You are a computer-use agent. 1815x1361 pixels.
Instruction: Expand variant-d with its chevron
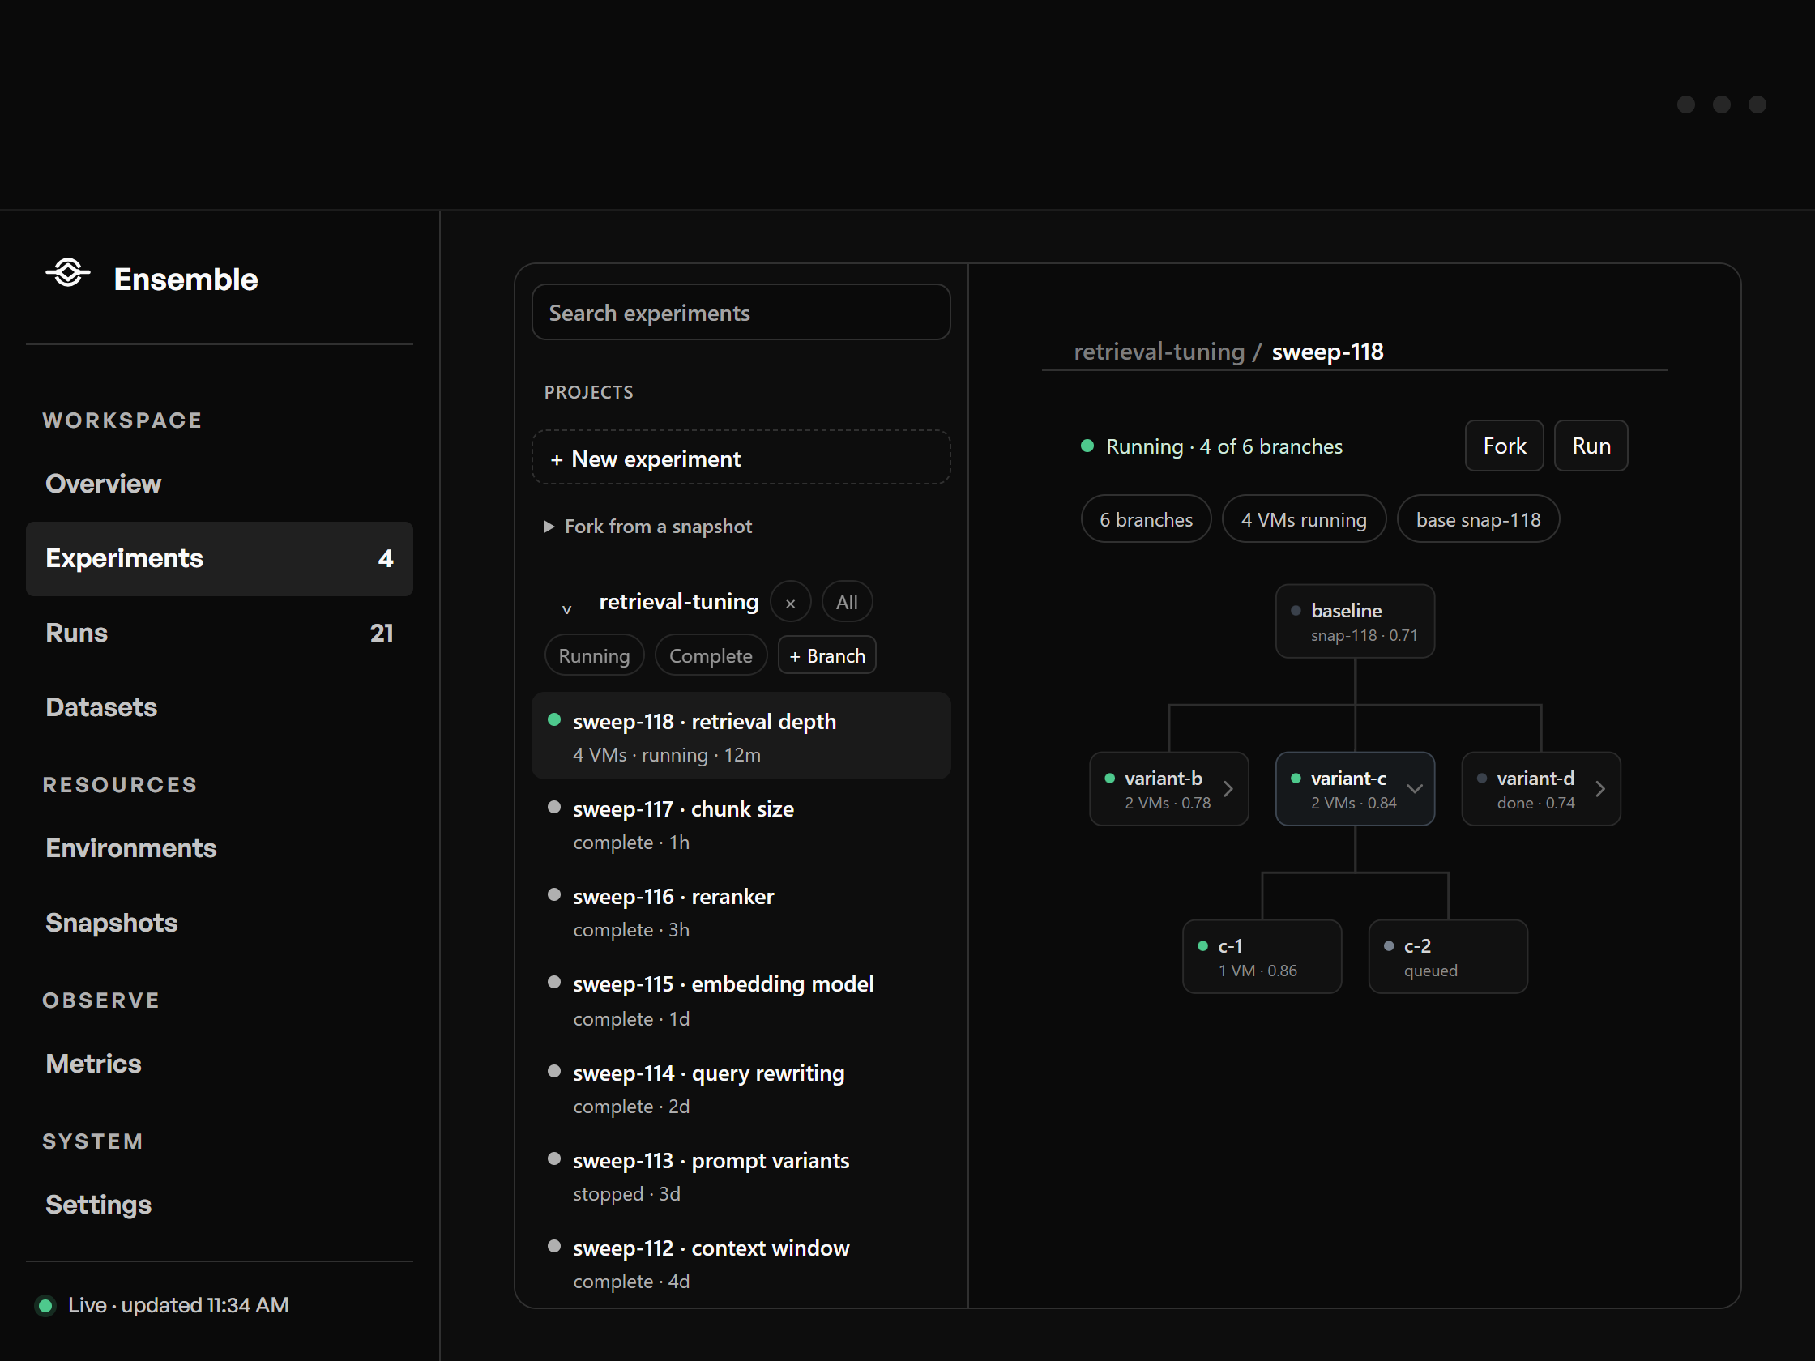(x=1600, y=789)
